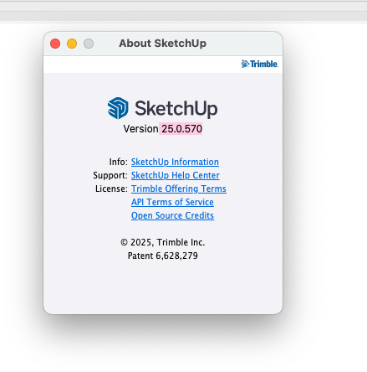Open the Trimble Offering Terms link

pyautogui.click(x=179, y=189)
